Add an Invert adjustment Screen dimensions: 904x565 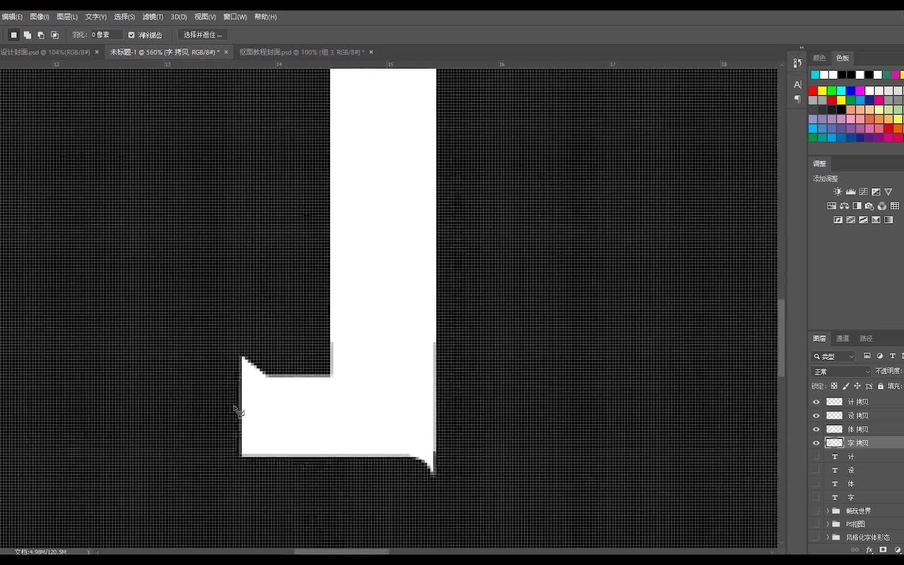point(838,220)
